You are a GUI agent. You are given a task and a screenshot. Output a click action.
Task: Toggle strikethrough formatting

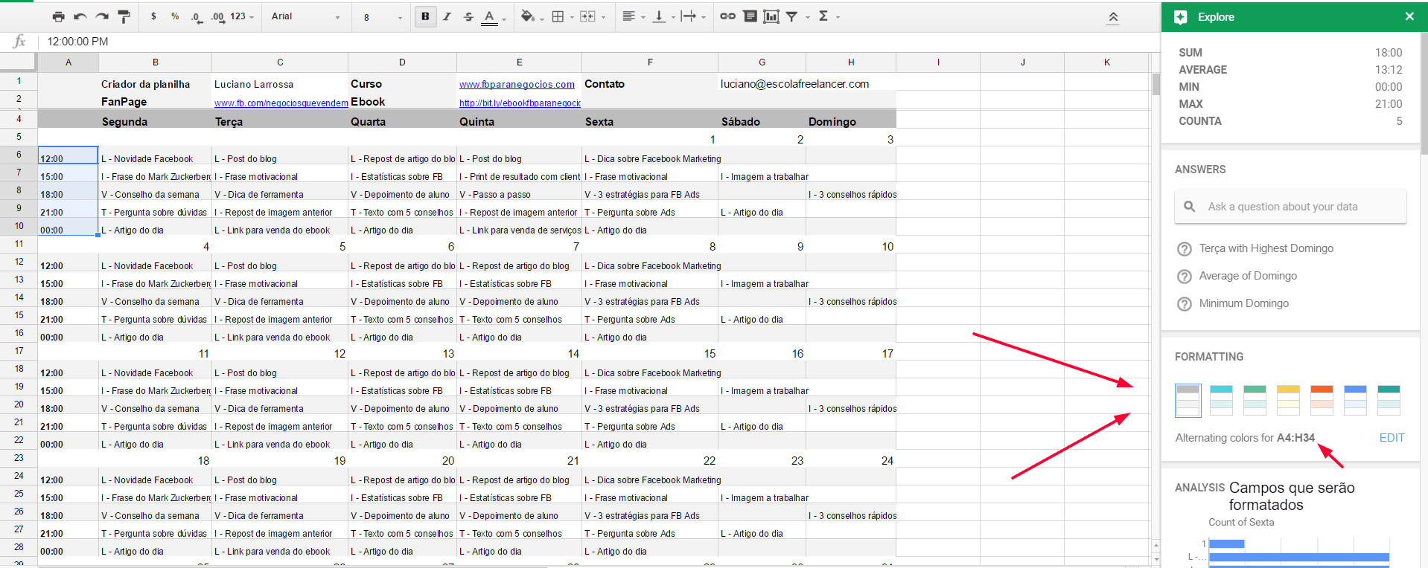tap(468, 16)
